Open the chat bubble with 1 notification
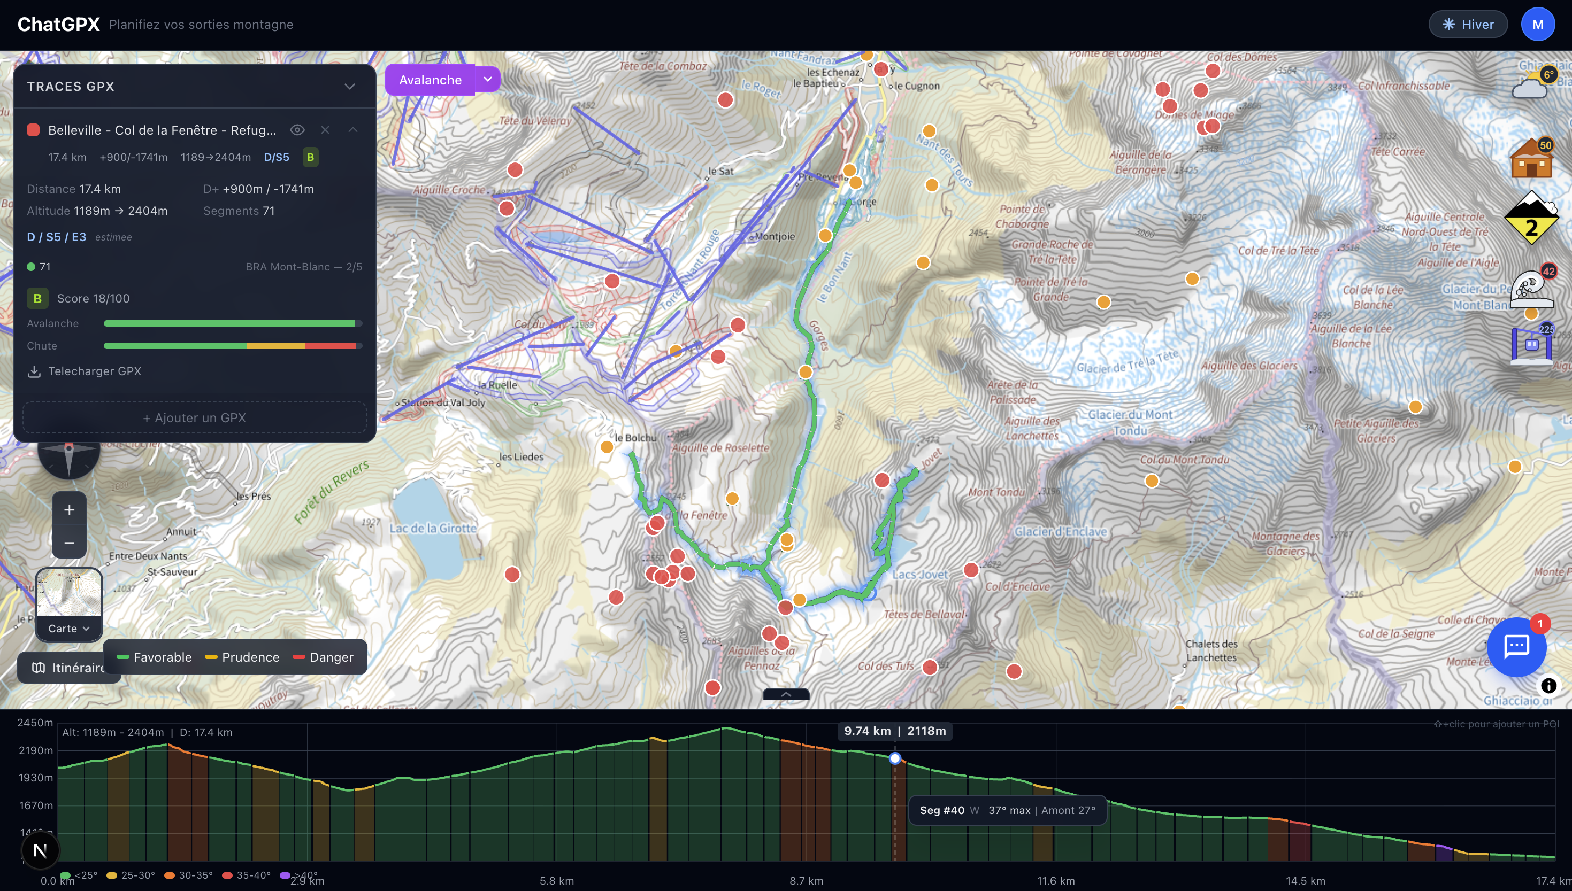This screenshot has width=1572, height=891. (1517, 647)
